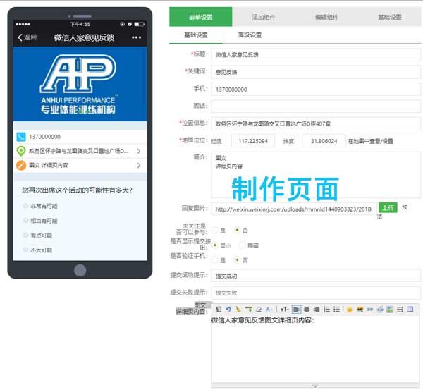423x390 pixels.
Task: Click the empty 固话 input field
Action: click(316, 106)
